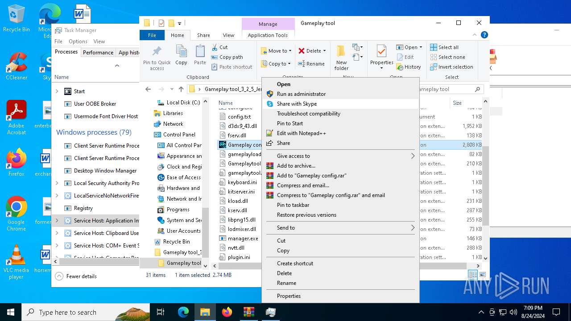Select the manager.exe file
571x321 pixels.
coord(243,239)
